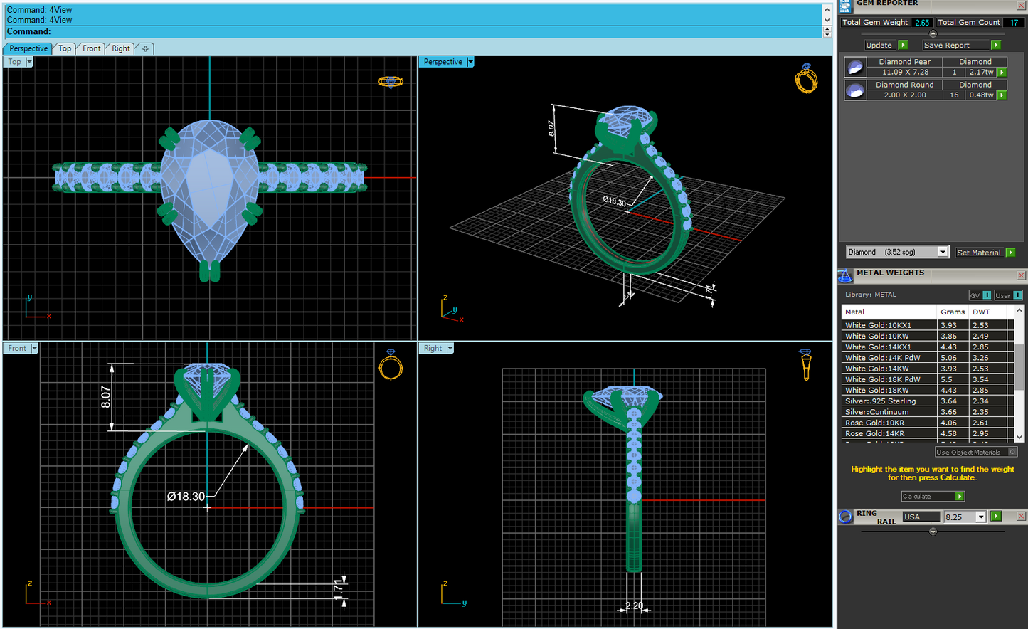
Task: Click gold ring icon in Perspective viewport
Action: pyautogui.click(x=806, y=78)
